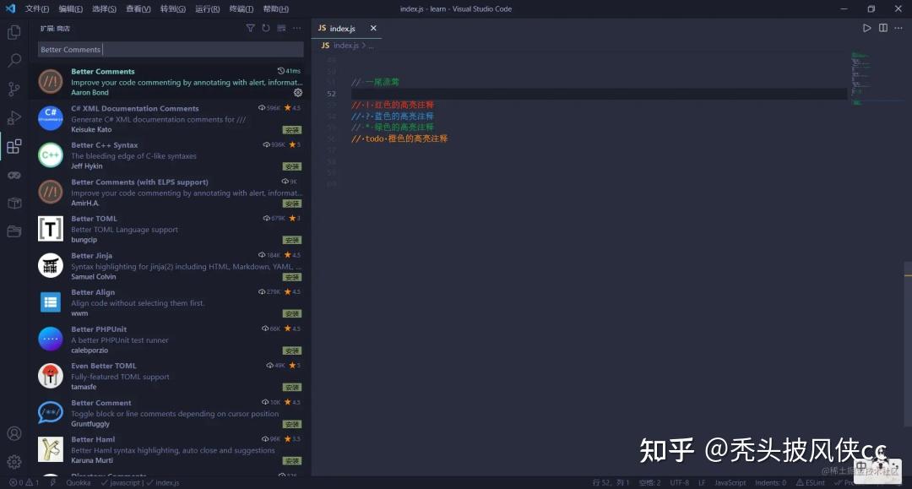
Task: Click the Even Better TOML icon
Action: (51, 376)
